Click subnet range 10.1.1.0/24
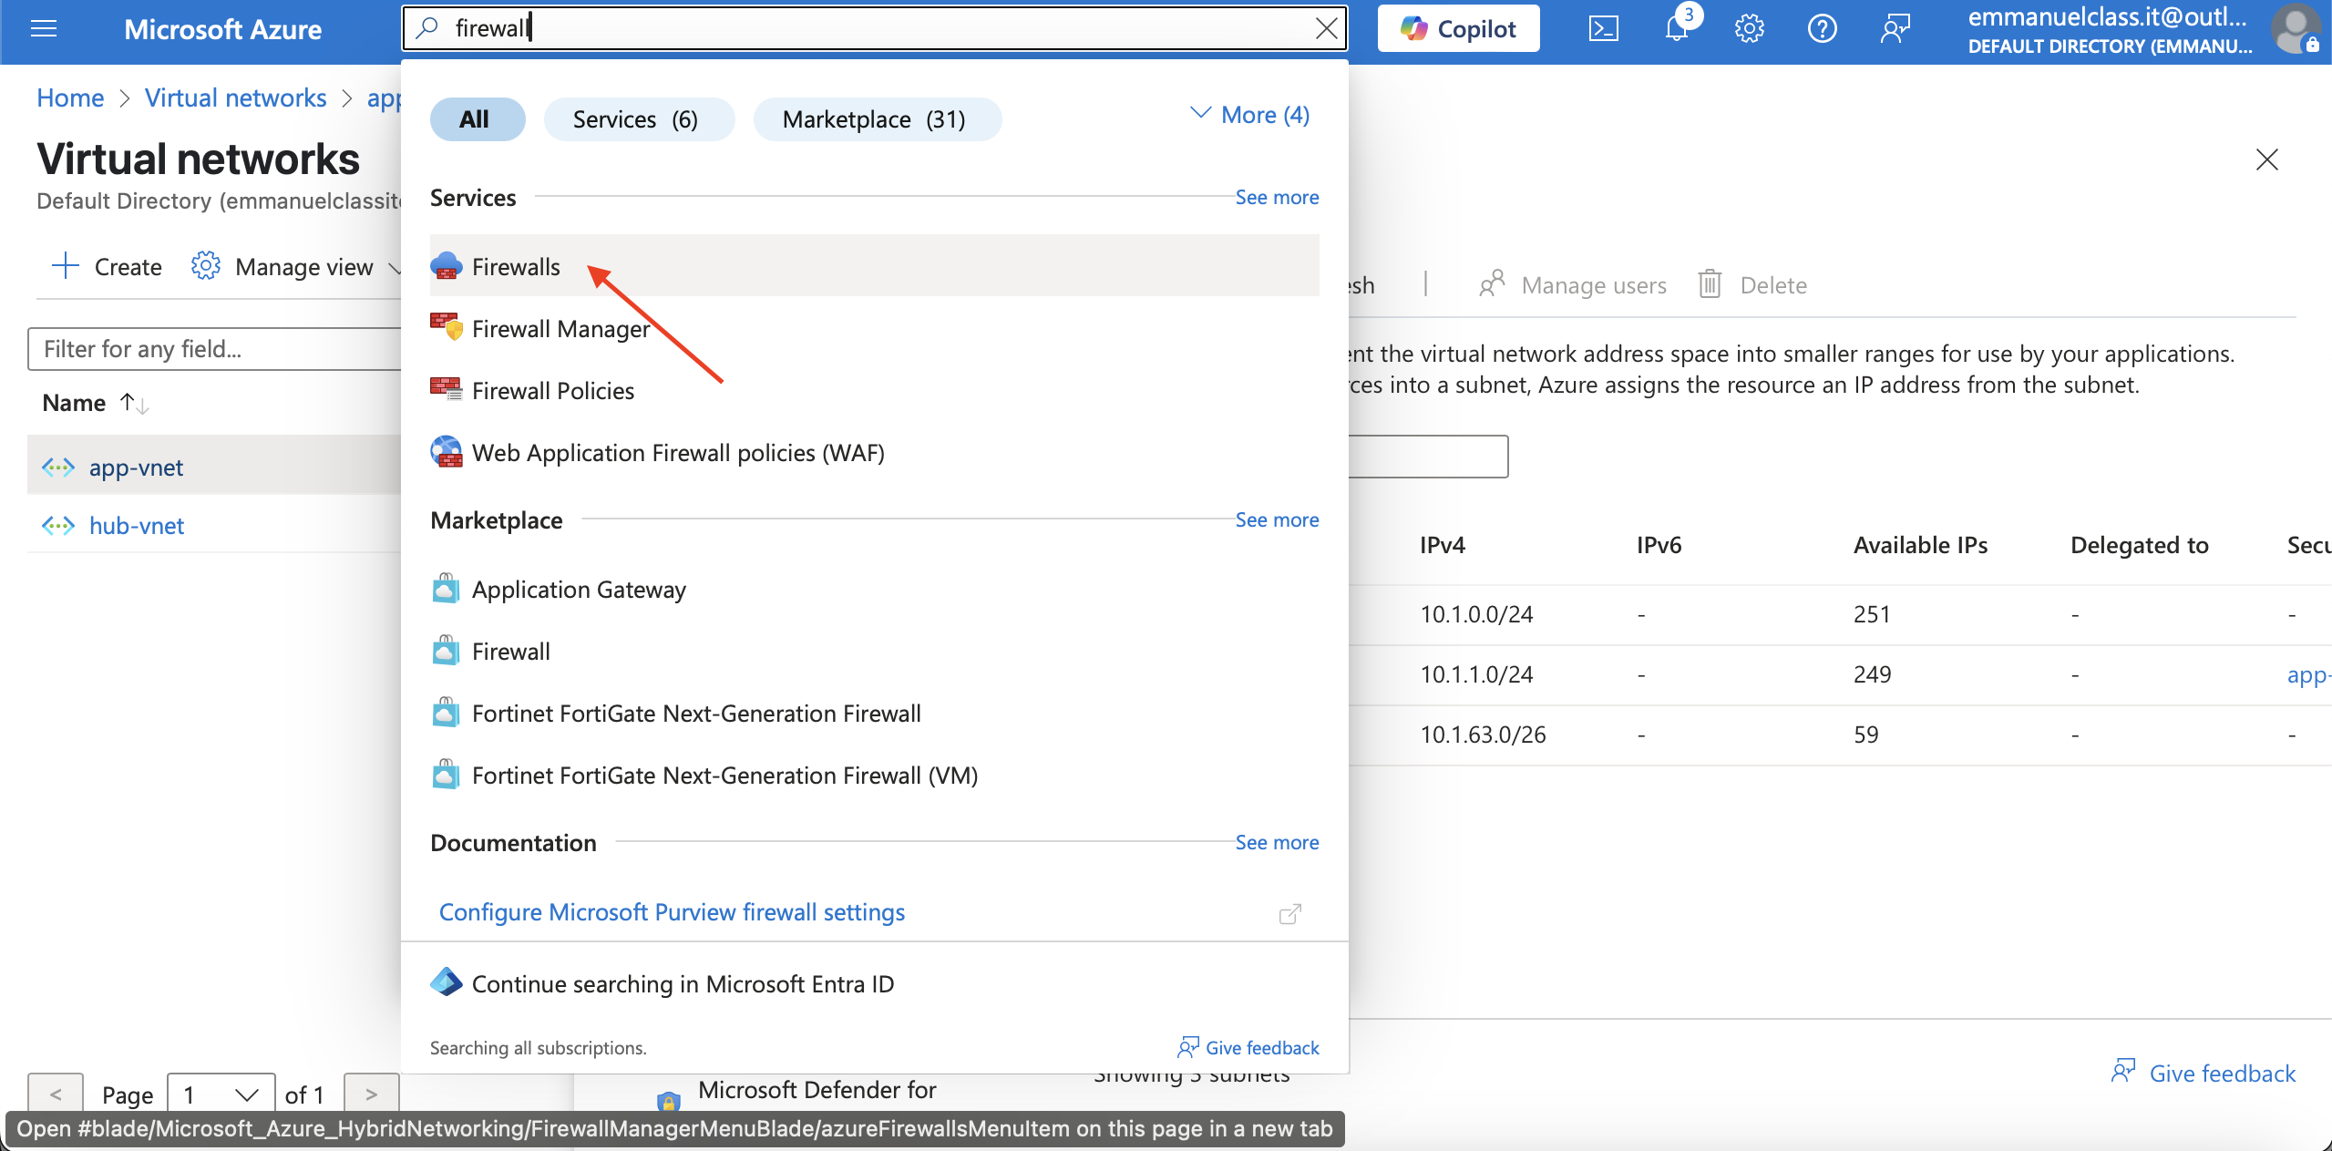 (x=1476, y=674)
